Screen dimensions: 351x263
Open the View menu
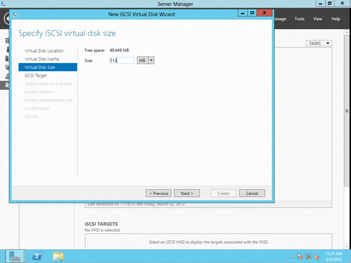[x=317, y=19]
